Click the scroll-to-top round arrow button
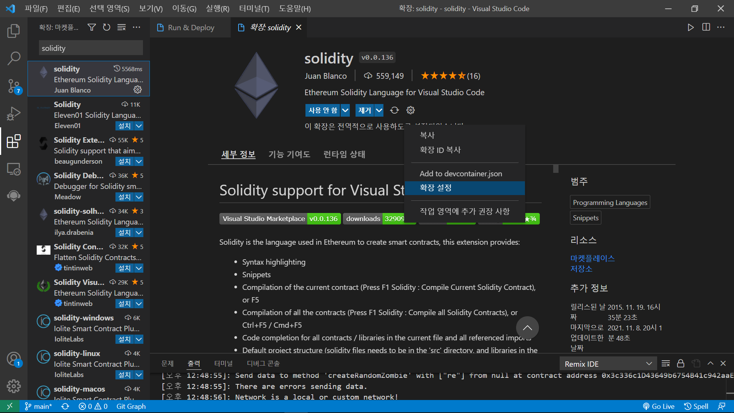Image resolution: width=734 pixels, height=413 pixels. tap(527, 328)
